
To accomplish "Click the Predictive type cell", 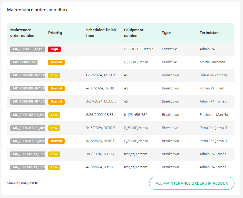I will pos(169,62).
